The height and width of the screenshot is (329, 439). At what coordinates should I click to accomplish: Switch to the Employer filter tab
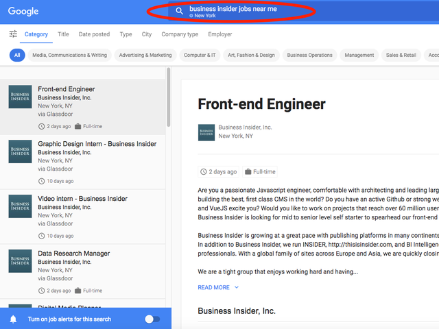click(x=220, y=34)
